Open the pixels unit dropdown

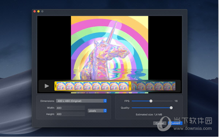click(97, 111)
